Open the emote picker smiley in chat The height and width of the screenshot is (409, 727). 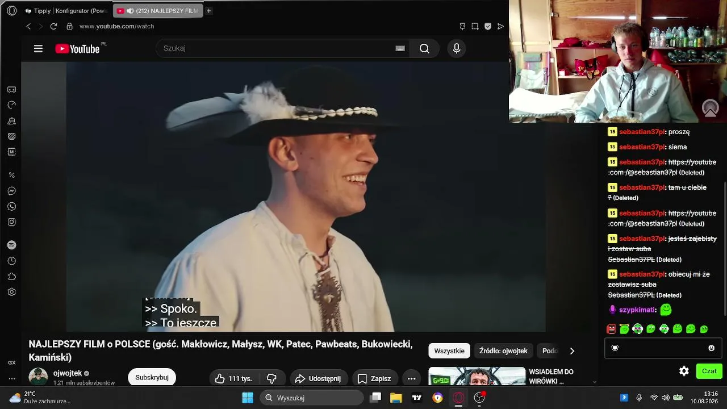point(711,348)
